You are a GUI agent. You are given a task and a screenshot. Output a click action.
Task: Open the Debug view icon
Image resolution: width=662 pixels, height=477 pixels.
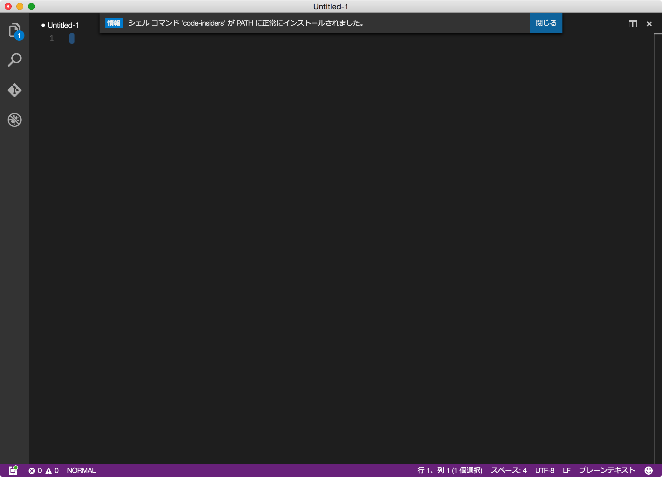point(15,120)
